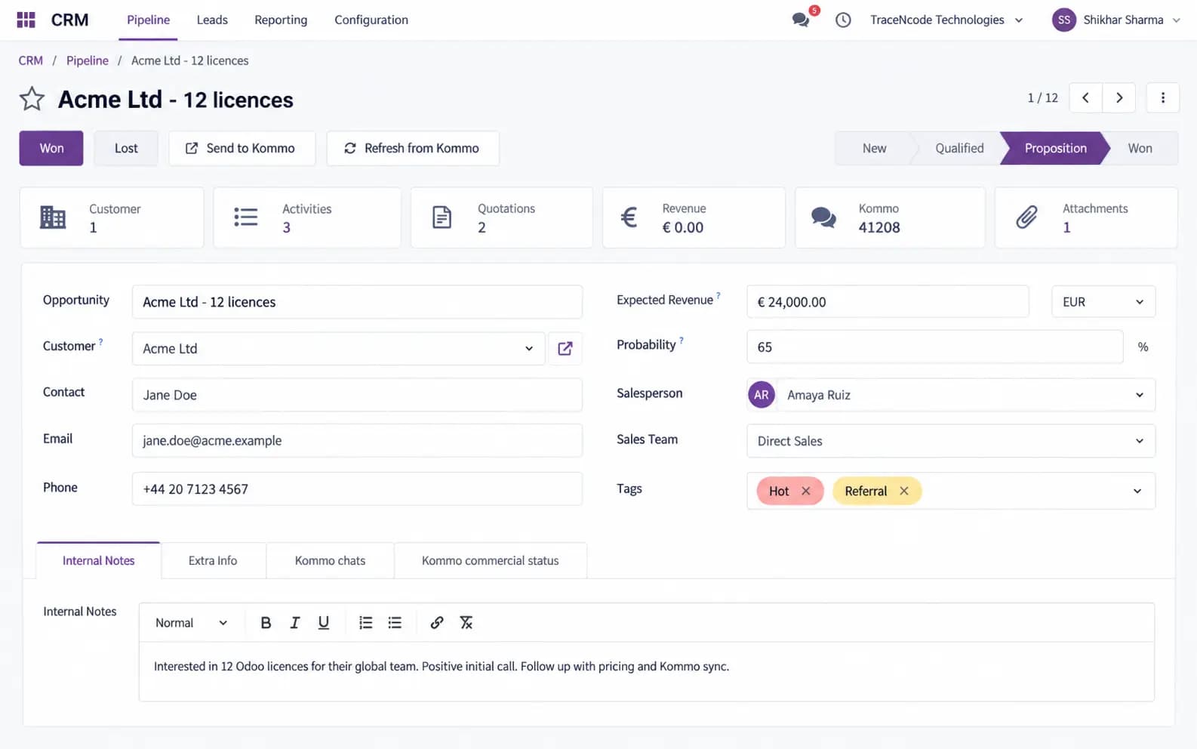Open the Reporting menu
The image size is (1197, 749).
coord(281,20)
